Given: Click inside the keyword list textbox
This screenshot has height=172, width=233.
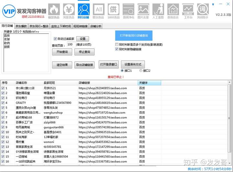Looking at the screenshot, I should 26,53.
